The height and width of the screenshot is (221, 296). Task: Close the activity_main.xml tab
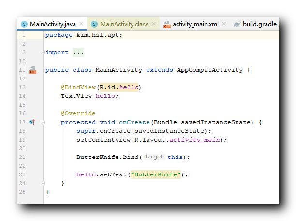(224, 24)
